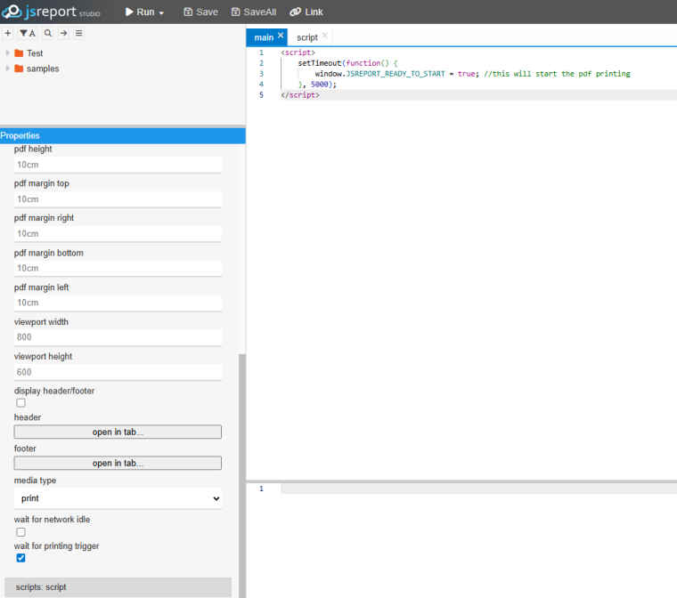Click JSREPORT_READY_TO_START in the code

coord(396,74)
